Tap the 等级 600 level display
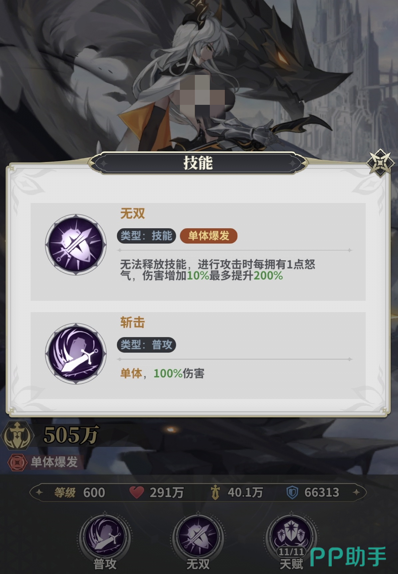Image resolution: width=398 pixels, height=574 pixels. coord(80,492)
